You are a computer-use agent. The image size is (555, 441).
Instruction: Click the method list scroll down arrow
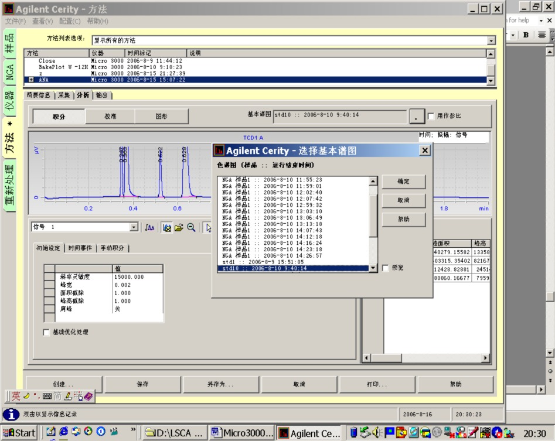490,81
